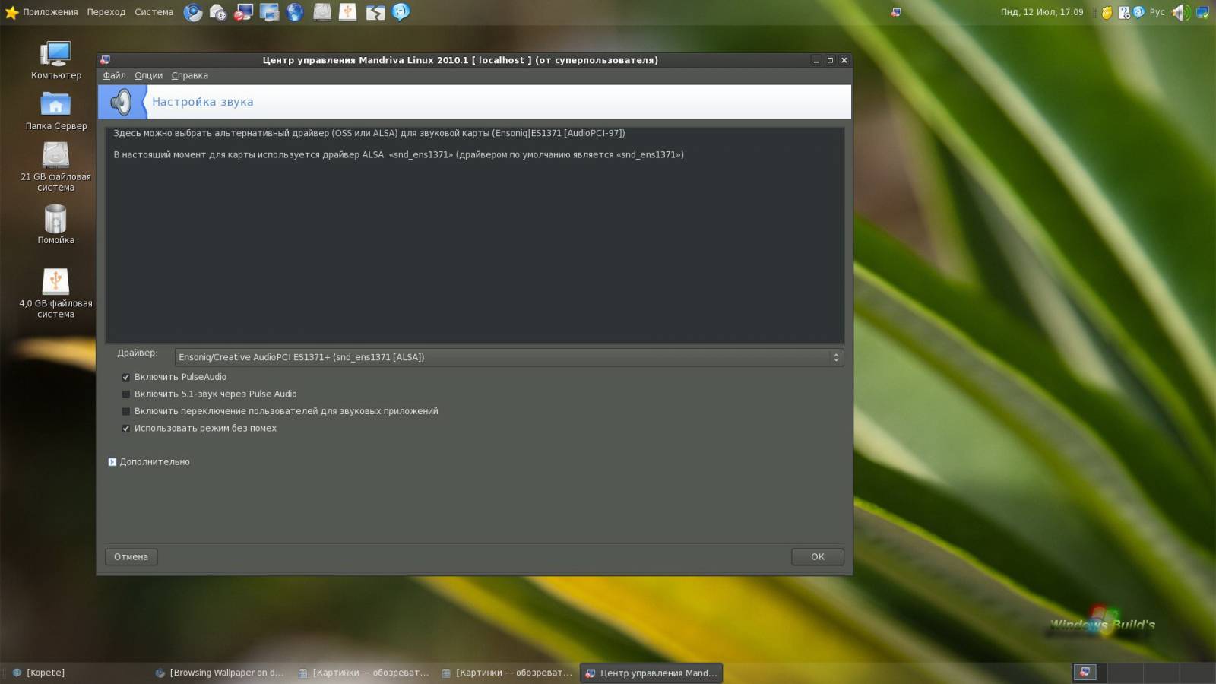Enable user switching for sound applications checkbox
Screen dimensions: 1216x684
coord(126,411)
